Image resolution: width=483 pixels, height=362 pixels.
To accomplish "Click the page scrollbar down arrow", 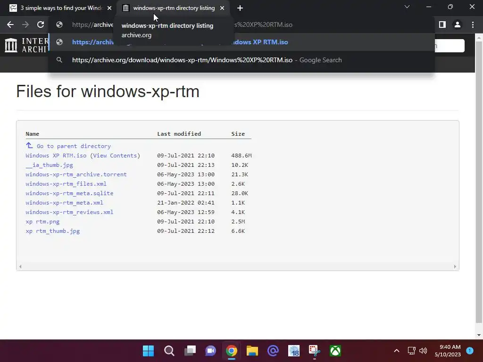I will tap(479, 335).
